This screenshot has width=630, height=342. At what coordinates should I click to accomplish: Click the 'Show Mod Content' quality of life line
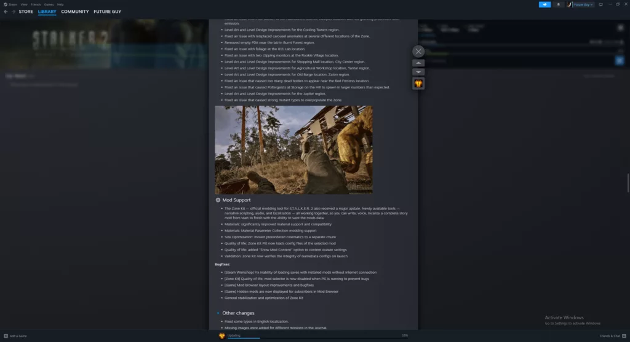pos(285,250)
